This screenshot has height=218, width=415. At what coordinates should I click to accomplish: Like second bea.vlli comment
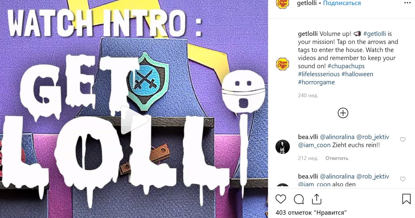403,179
